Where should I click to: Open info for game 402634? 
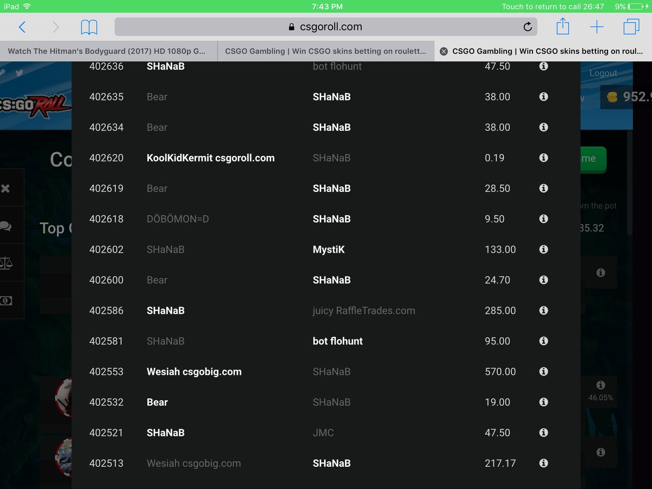click(543, 127)
